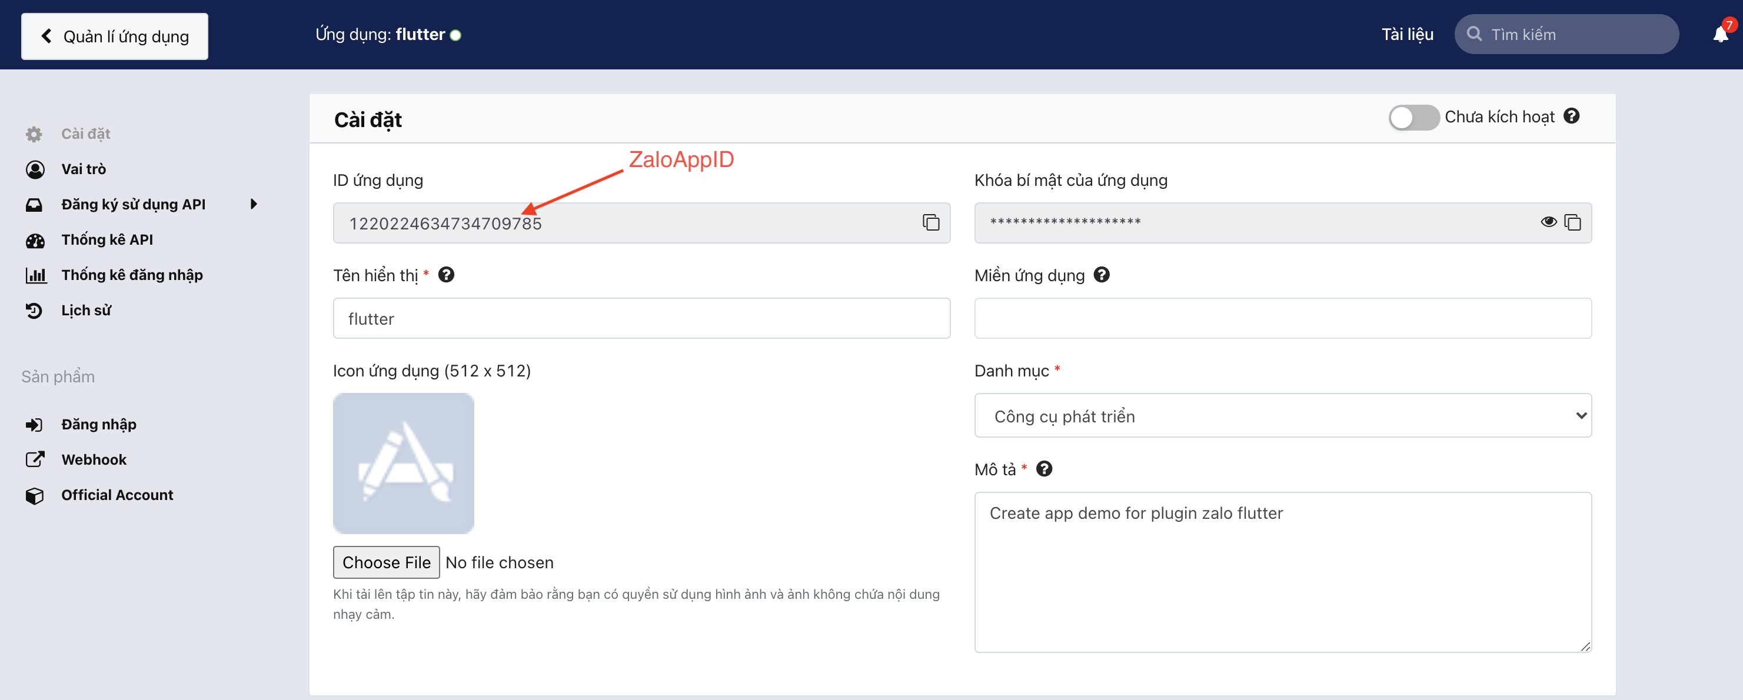Expand Đăng ký sử dụng API submenu arrow

(253, 204)
